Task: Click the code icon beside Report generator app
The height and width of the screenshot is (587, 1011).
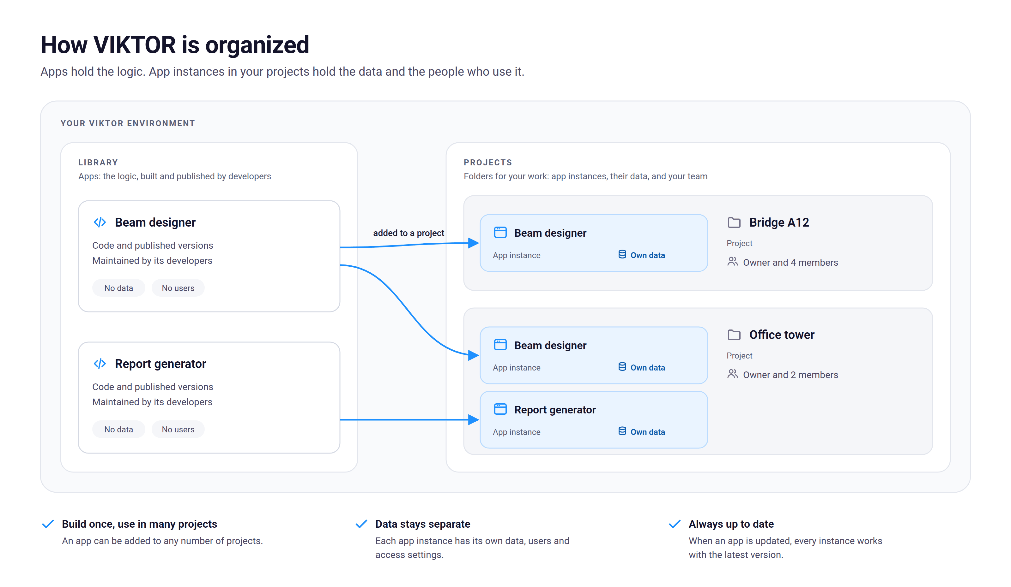Action: (x=100, y=364)
